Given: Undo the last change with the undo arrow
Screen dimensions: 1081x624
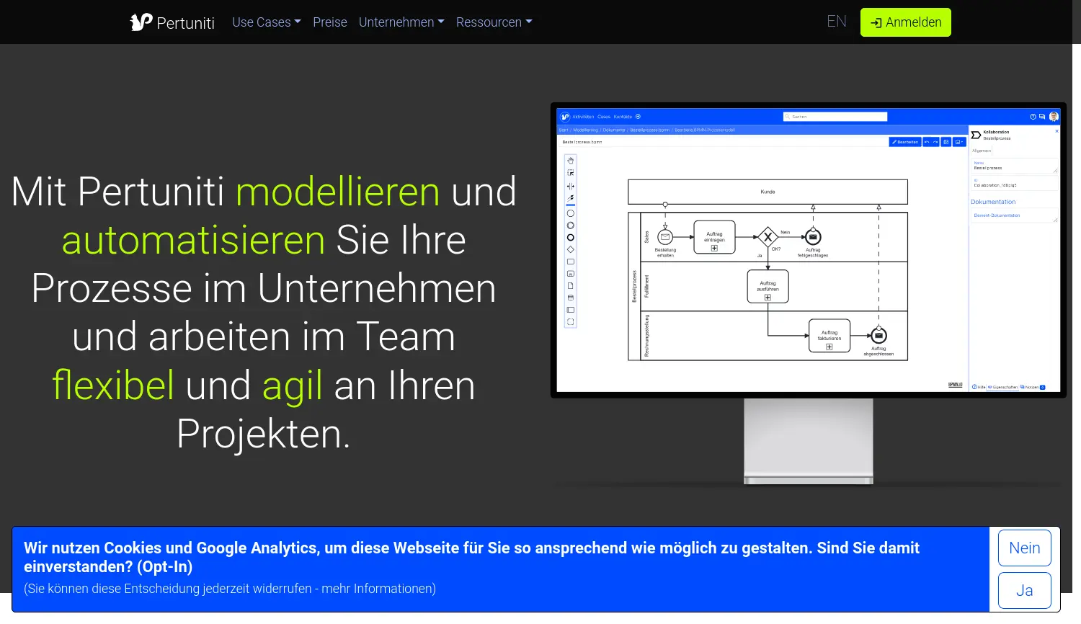Looking at the screenshot, I should point(926,142).
